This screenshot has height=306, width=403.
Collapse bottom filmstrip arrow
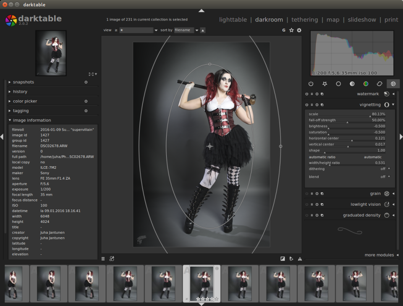tap(201, 304)
